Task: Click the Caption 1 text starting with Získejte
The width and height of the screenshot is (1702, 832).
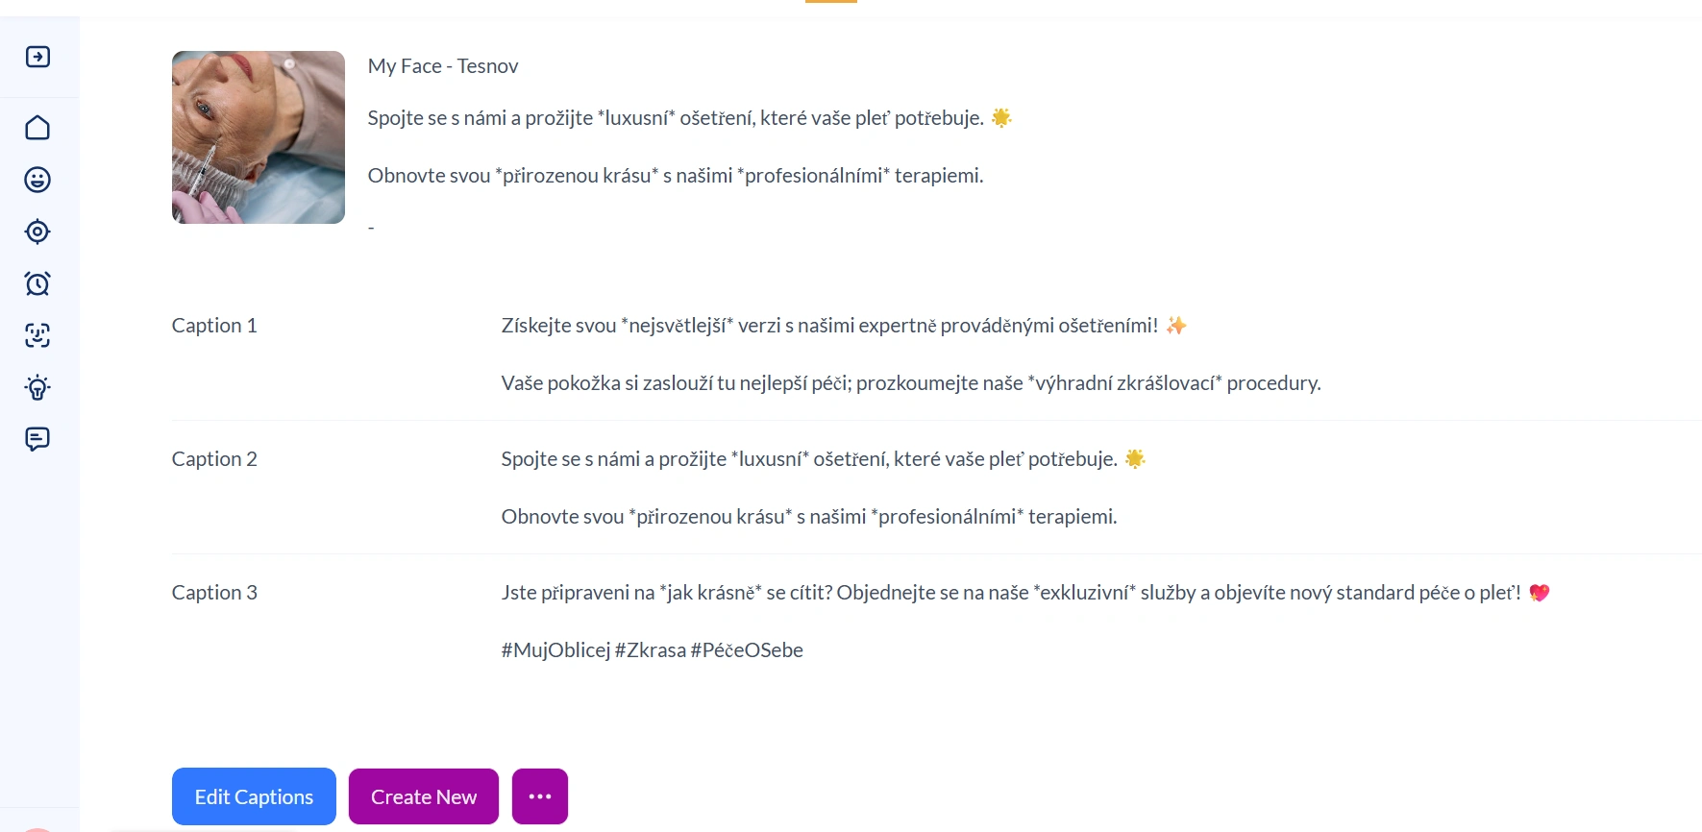Action: 844,326
